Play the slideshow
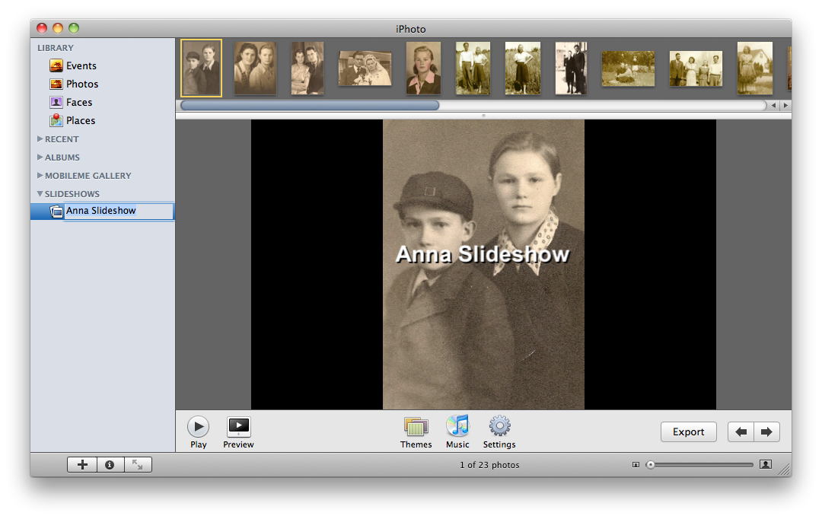The width and height of the screenshot is (822, 519). click(x=198, y=428)
